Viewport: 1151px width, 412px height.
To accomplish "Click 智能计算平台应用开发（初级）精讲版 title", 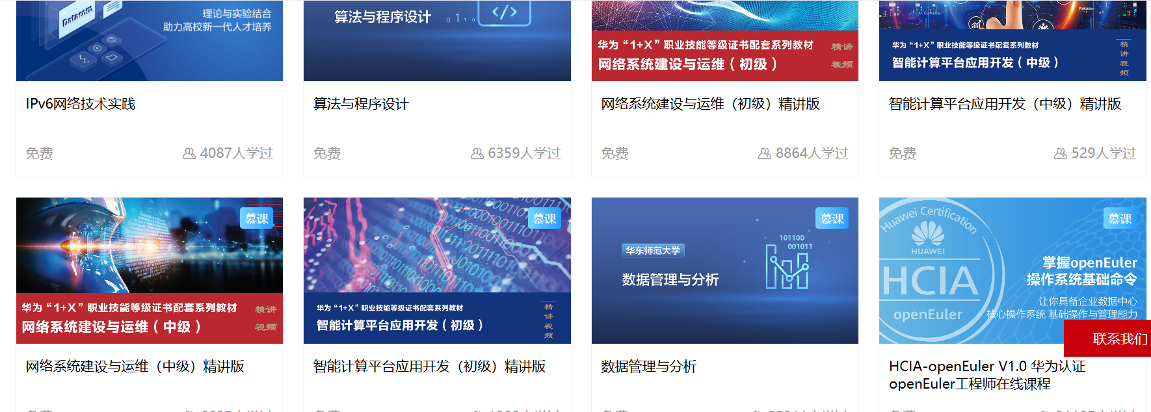I will click(x=429, y=367).
